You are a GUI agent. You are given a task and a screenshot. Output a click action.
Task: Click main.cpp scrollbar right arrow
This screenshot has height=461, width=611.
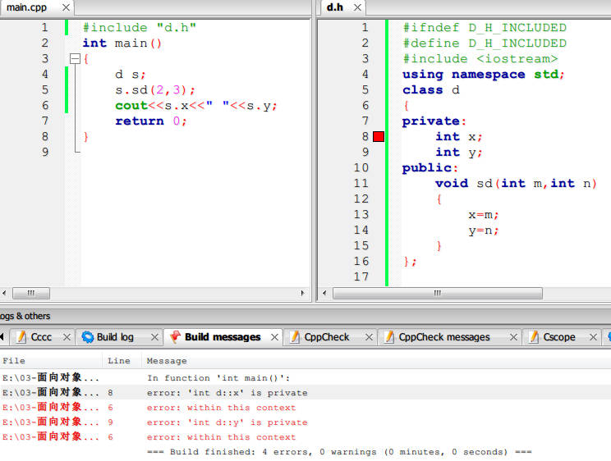305,293
